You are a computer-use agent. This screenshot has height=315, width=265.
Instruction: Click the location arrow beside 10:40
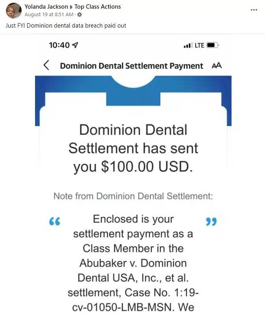point(75,45)
